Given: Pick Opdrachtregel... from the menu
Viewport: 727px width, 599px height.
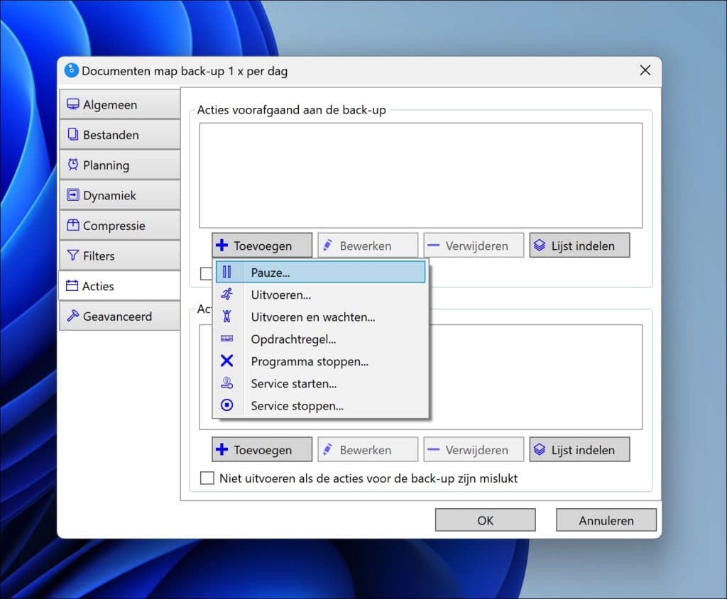Looking at the screenshot, I should pos(320,339).
